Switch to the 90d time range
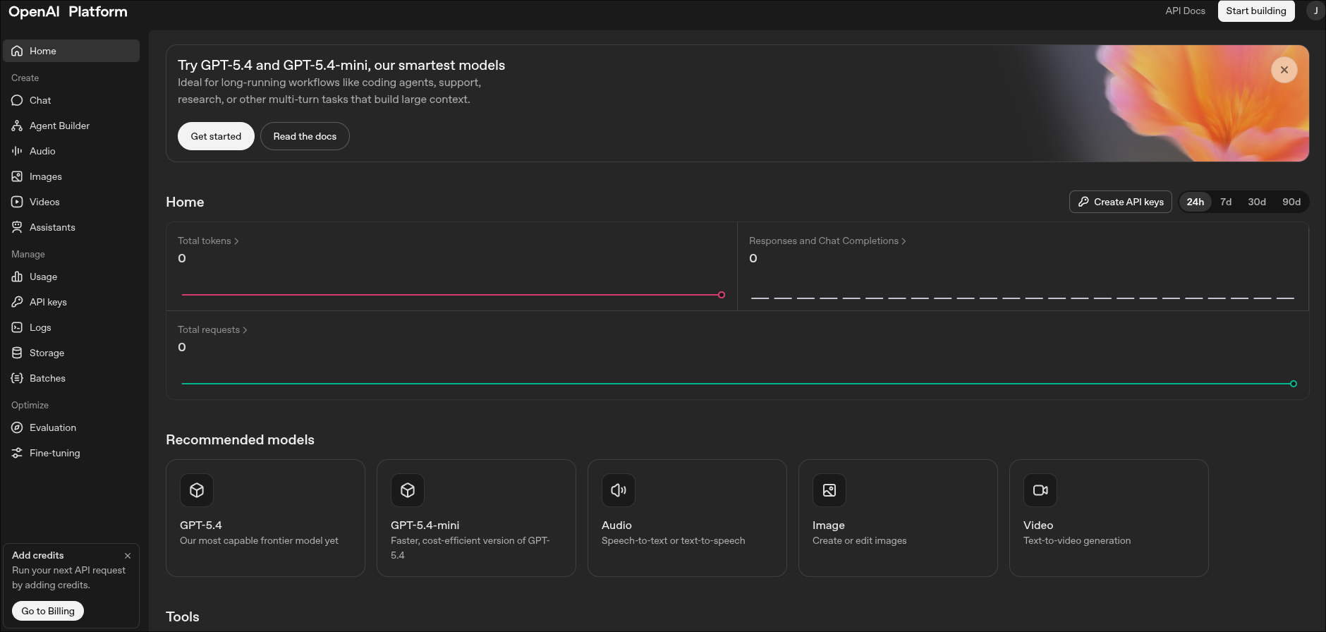The image size is (1326, 632). pyautogui.click(x=1291, y=202)
